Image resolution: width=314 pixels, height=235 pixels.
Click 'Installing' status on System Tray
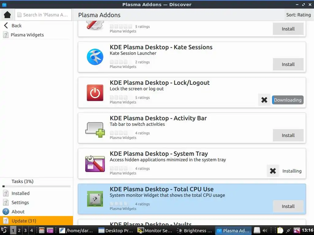pos(292,171)
